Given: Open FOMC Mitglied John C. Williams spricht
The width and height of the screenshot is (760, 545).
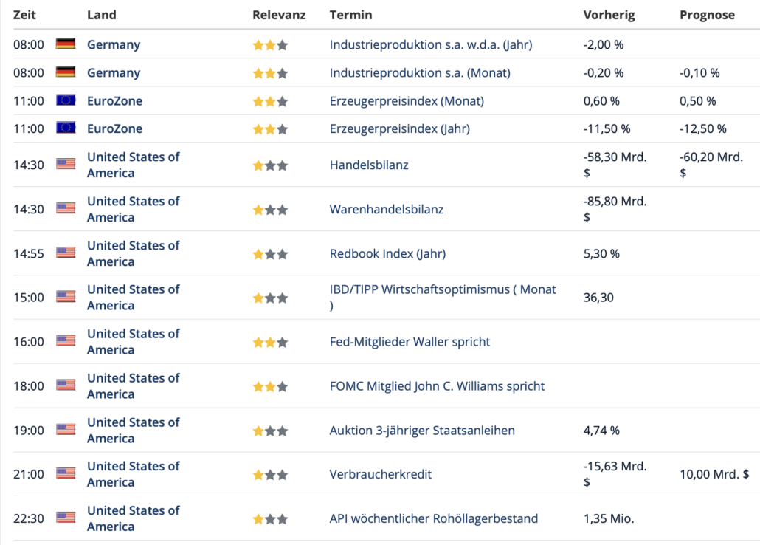Looking at the screenshot, I should 437,385.
